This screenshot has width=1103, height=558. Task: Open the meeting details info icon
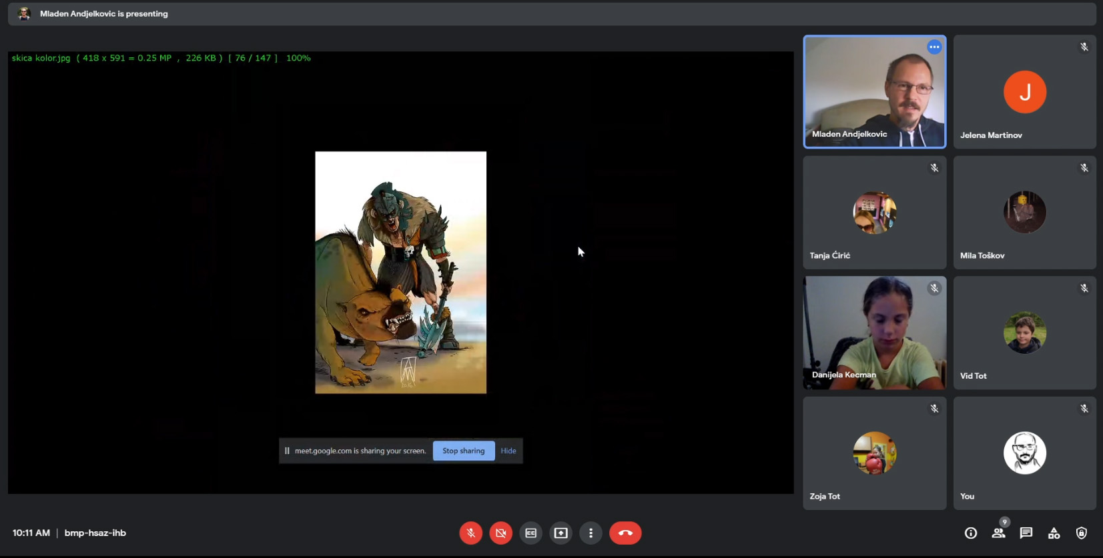pos(971,533)
